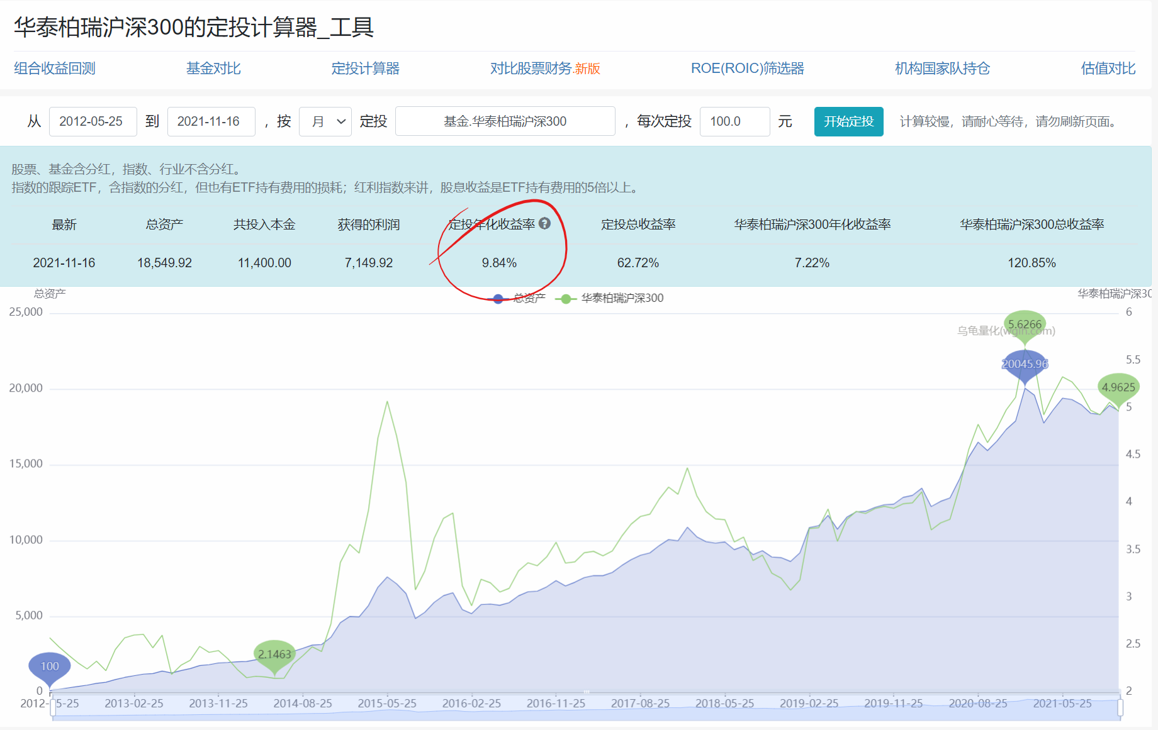The height and width of the screenshot is (730, 1158).
Task: Open the ROE(ROIC)筛选器 tab
Action: click(748, 69)
